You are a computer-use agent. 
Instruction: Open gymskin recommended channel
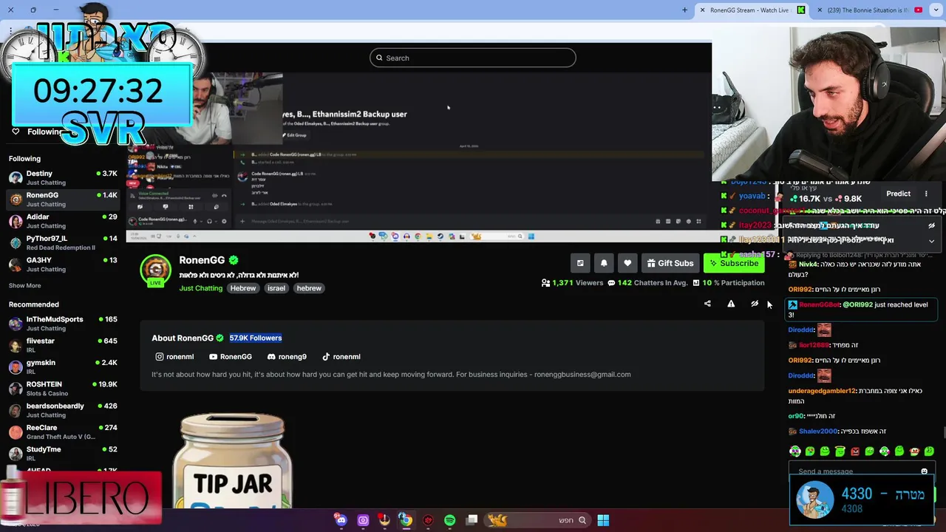(x=63, y=366)
